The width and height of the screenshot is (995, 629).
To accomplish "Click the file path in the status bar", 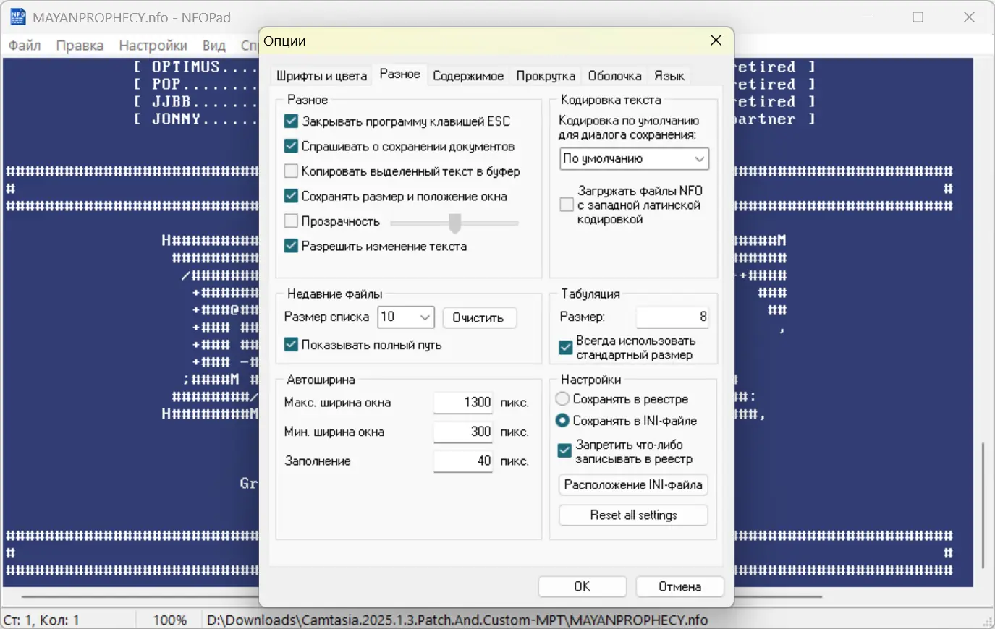I will (457, 620).
